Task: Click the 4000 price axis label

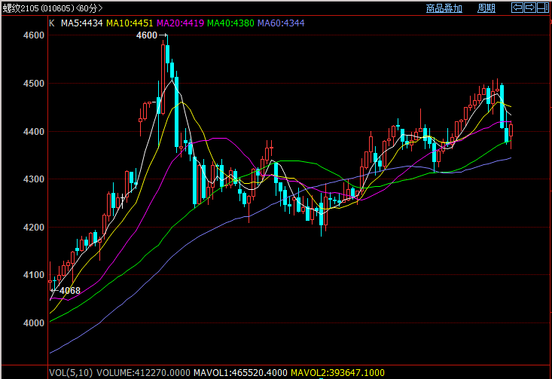Action: tap(34, 323)
